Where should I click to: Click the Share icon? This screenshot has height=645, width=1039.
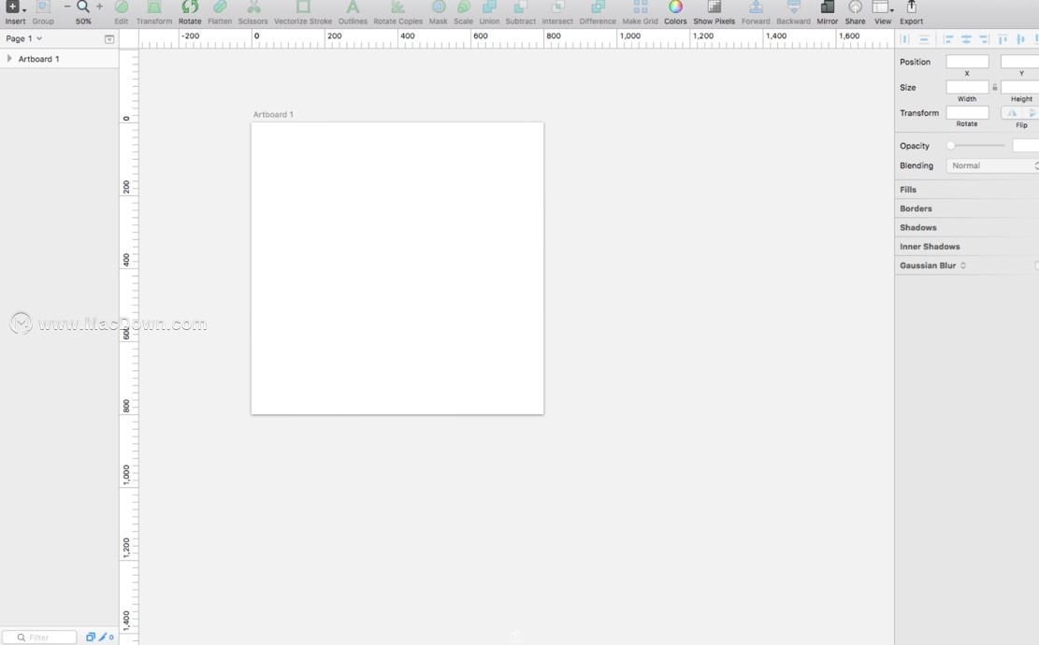(855, 7)
